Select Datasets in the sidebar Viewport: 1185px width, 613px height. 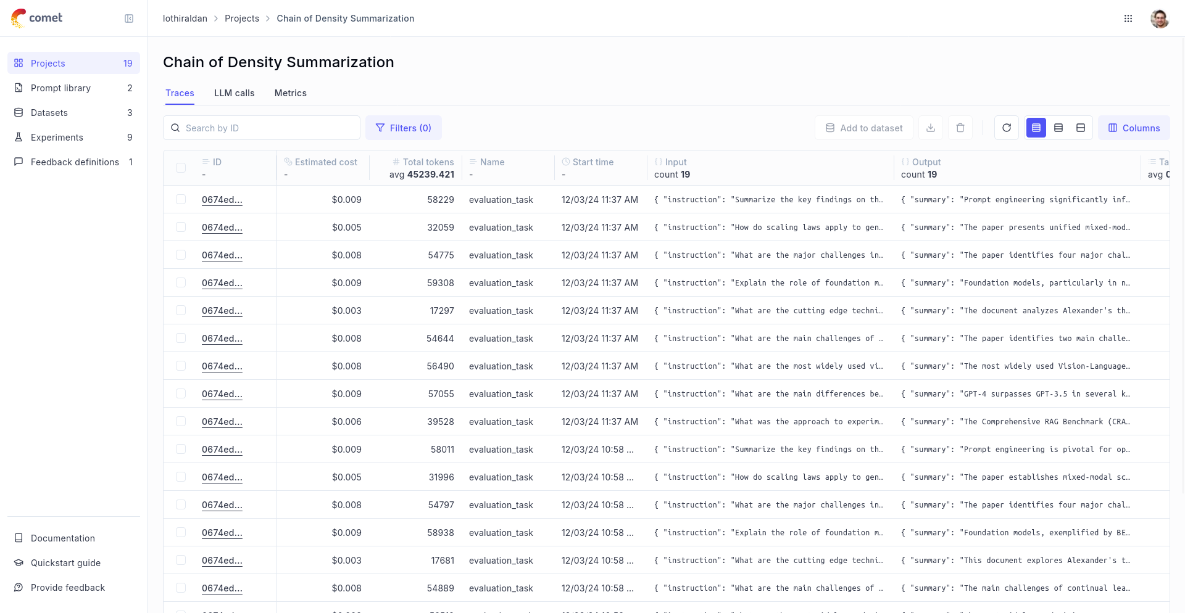click(49, 112)
